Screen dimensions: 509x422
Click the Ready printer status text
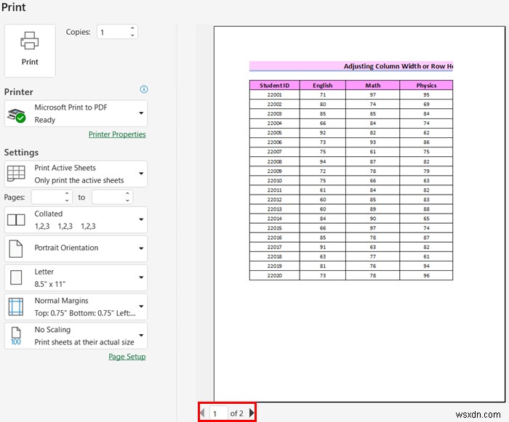tap(45, 120)
